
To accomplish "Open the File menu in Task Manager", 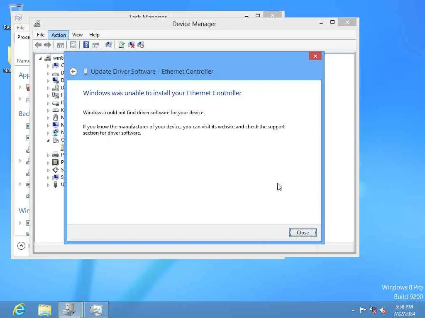I will tap(21, 28).
